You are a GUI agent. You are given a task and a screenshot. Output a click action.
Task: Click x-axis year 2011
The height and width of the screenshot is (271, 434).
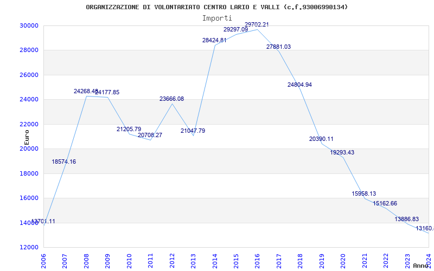click(x=151, y=261)
